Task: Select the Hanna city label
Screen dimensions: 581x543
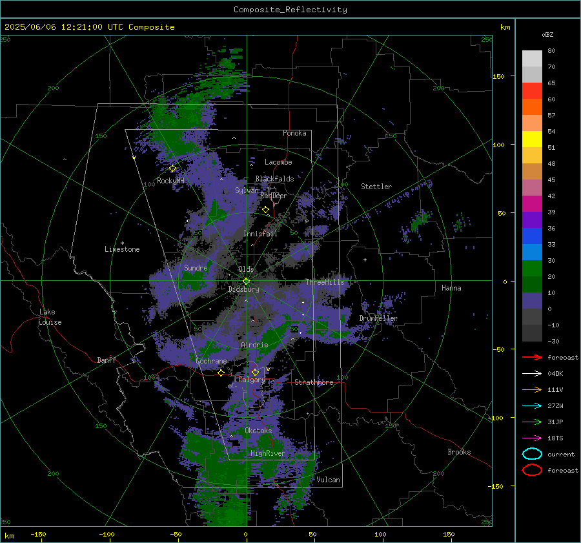Action: click(x=451, y=288)
